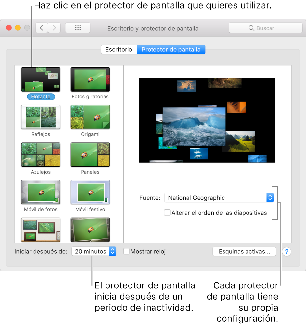
Task: Pick the Origami screen saver
Action: point(90,117)
